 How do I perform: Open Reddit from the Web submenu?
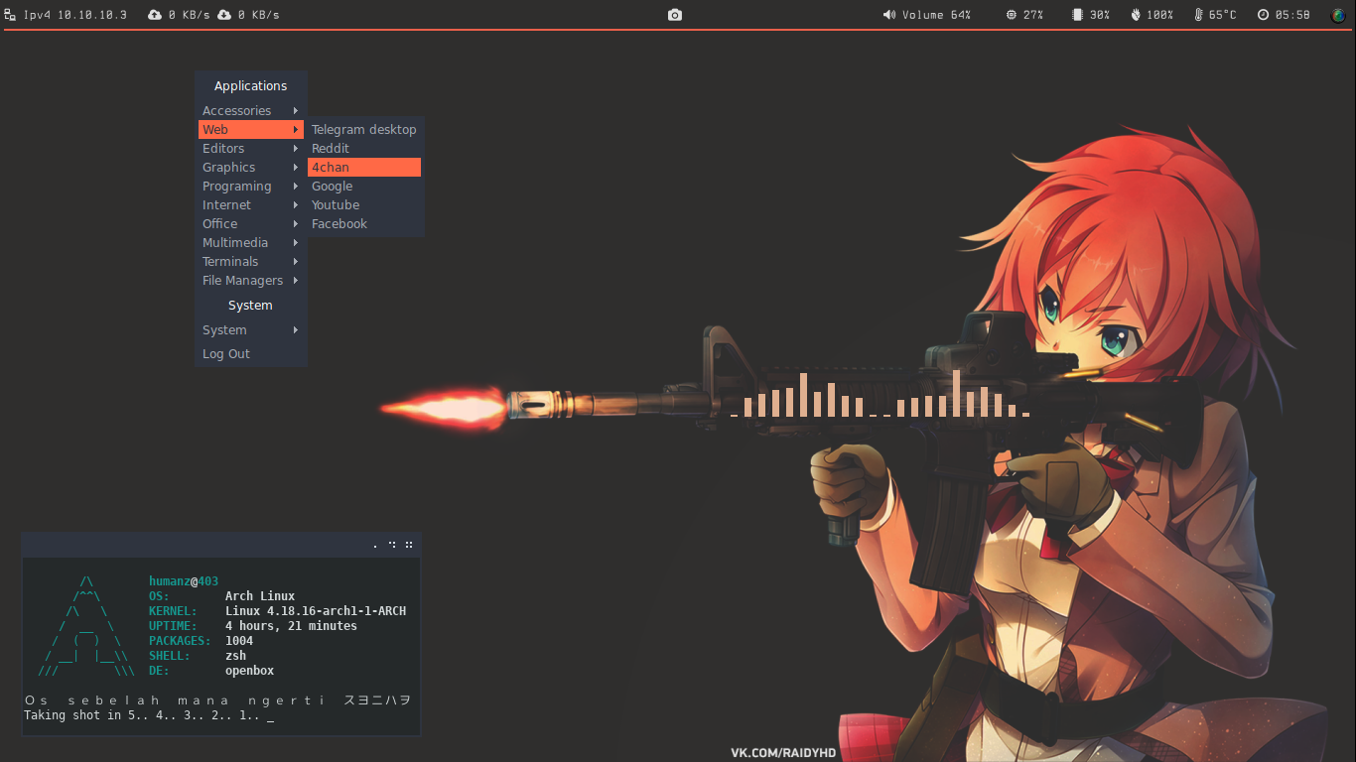tap(364, 148)
